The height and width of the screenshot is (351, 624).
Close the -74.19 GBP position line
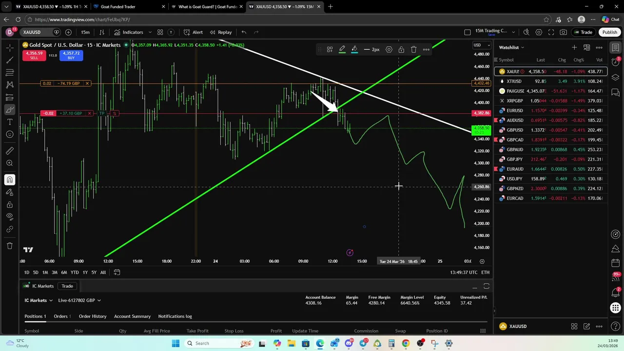(x=87, y=83)
